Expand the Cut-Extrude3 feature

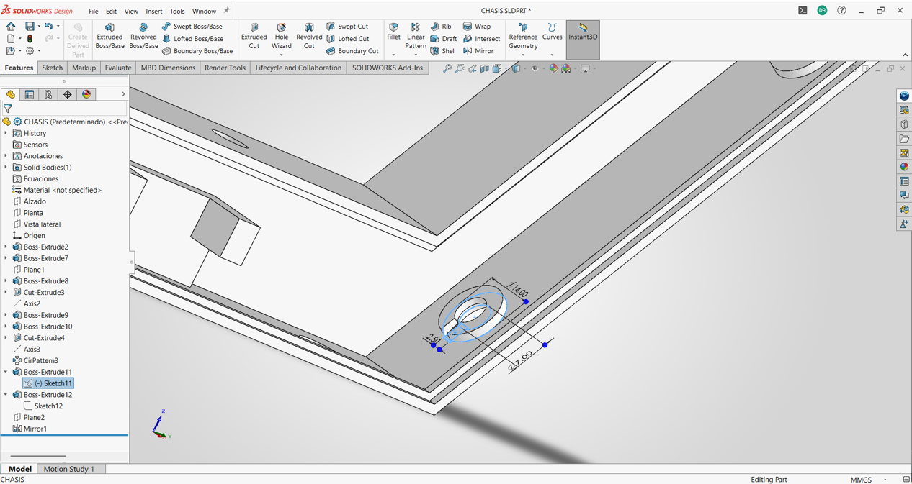tap(6, 293)
